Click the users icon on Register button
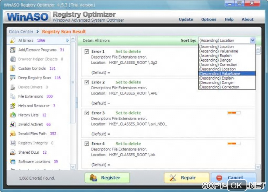The height and width of the screenshot is (192, 268). pos(93,178)
